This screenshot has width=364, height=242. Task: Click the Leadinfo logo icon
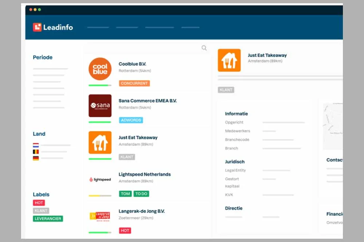pyautogui.click(x=37, y=27)
